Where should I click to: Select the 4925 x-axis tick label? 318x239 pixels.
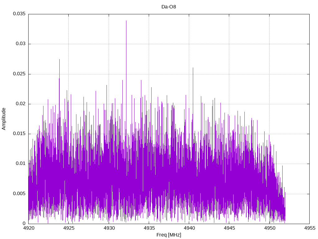(69, 228)
